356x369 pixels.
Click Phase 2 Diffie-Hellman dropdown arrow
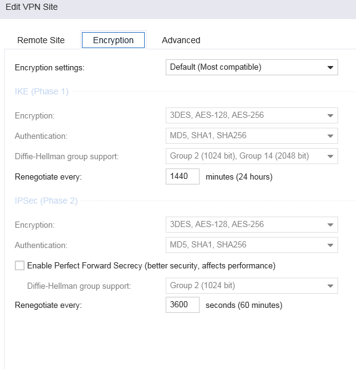(x=330, y=286)
